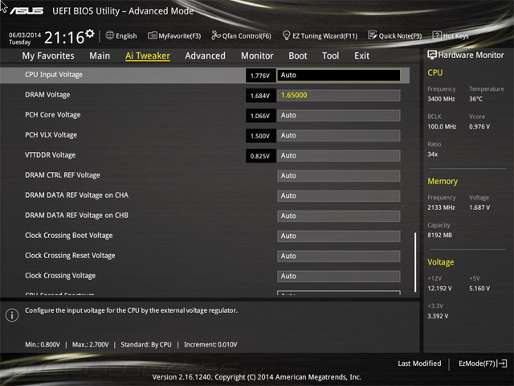This screenshot has width=514, height=386.
Task: Go to the Advanced tab
Action: 206,55
